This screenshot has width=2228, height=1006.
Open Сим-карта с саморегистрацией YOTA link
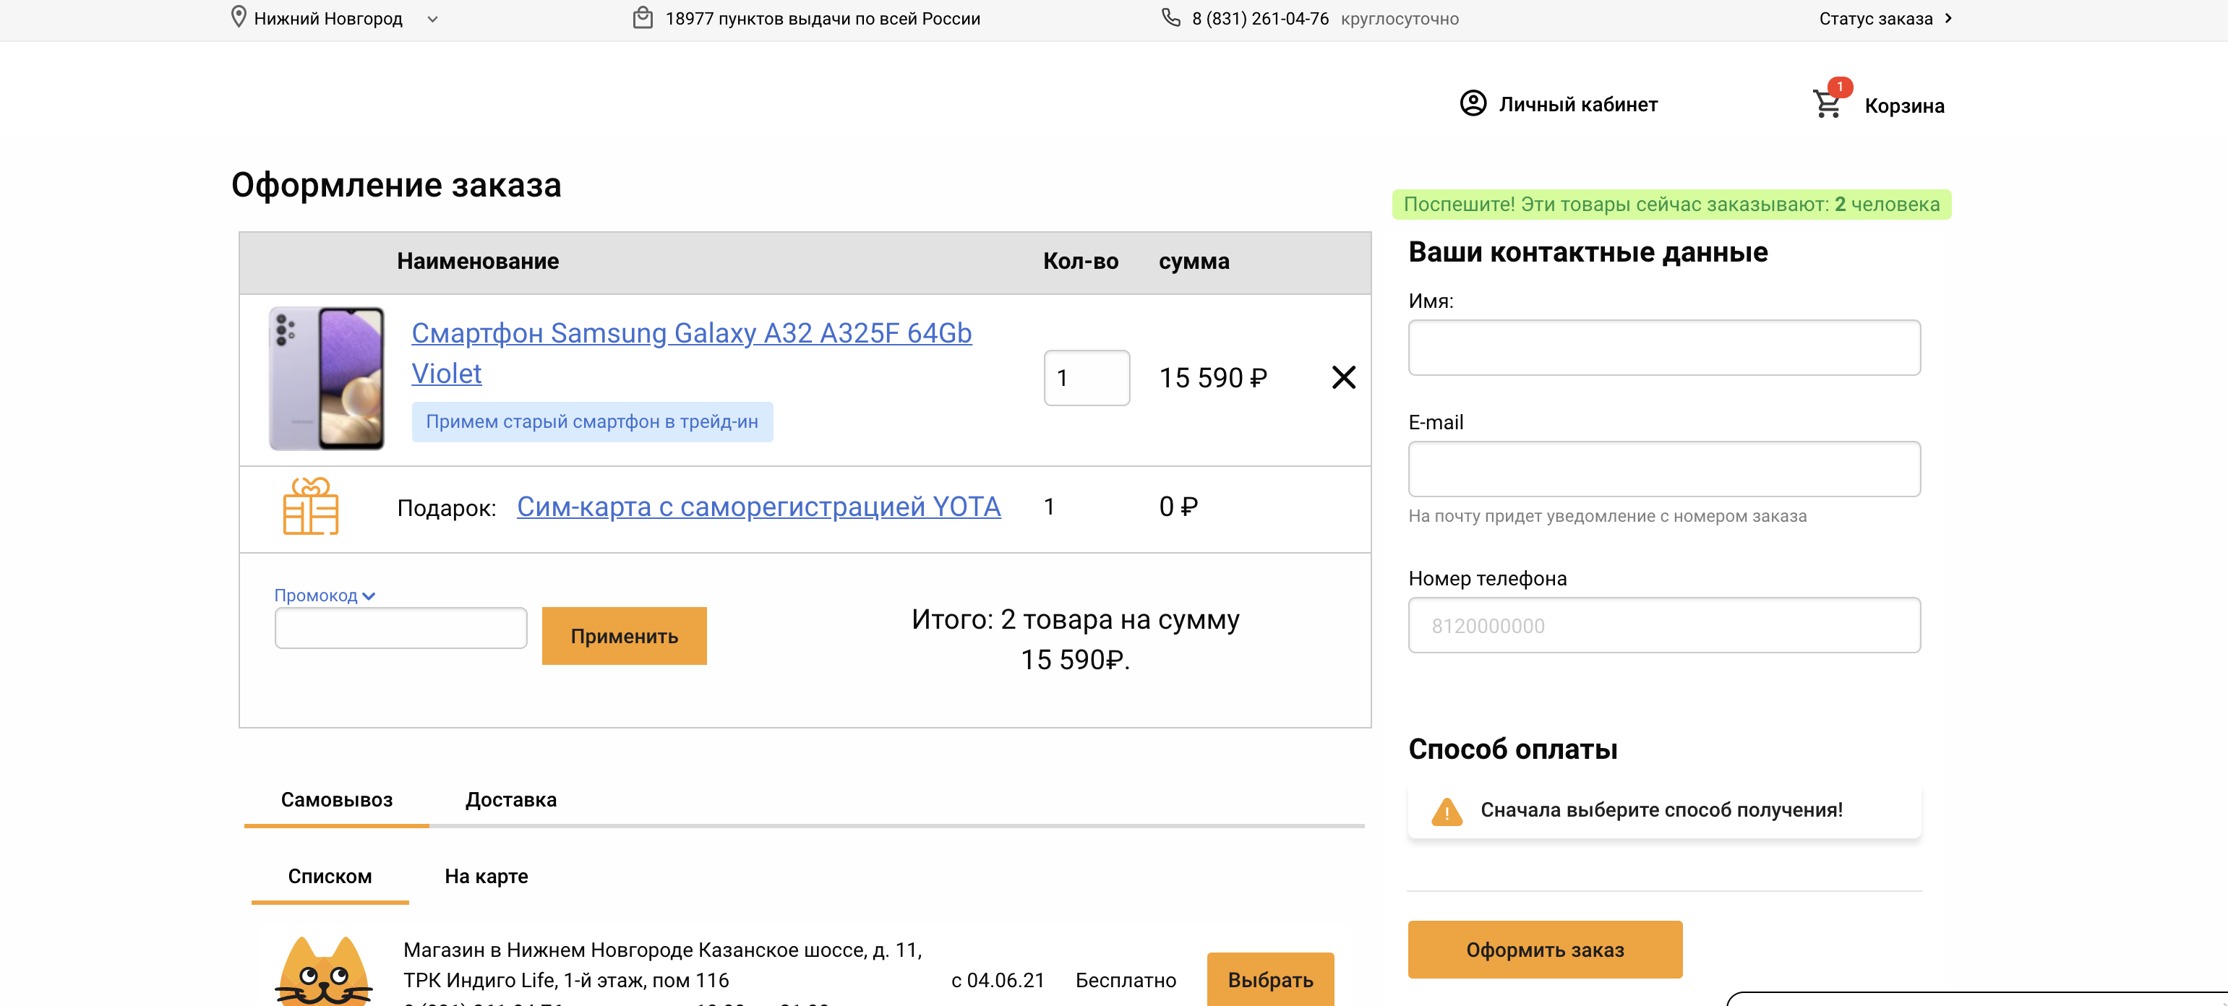[758, 507]
